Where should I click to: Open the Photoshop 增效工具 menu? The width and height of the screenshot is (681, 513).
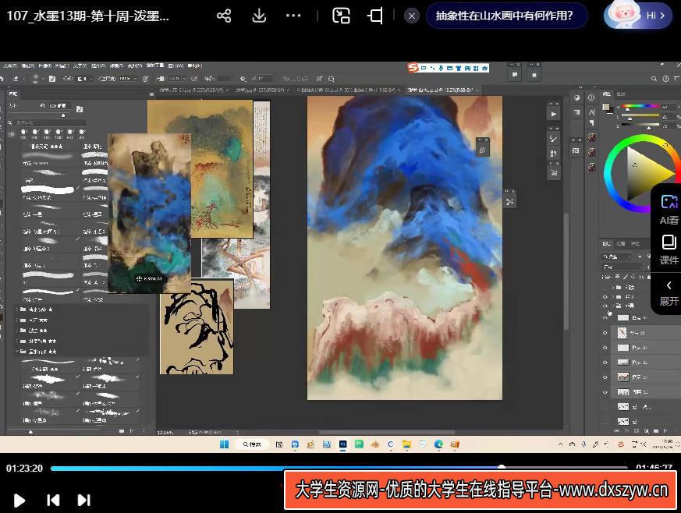[155, 65]
